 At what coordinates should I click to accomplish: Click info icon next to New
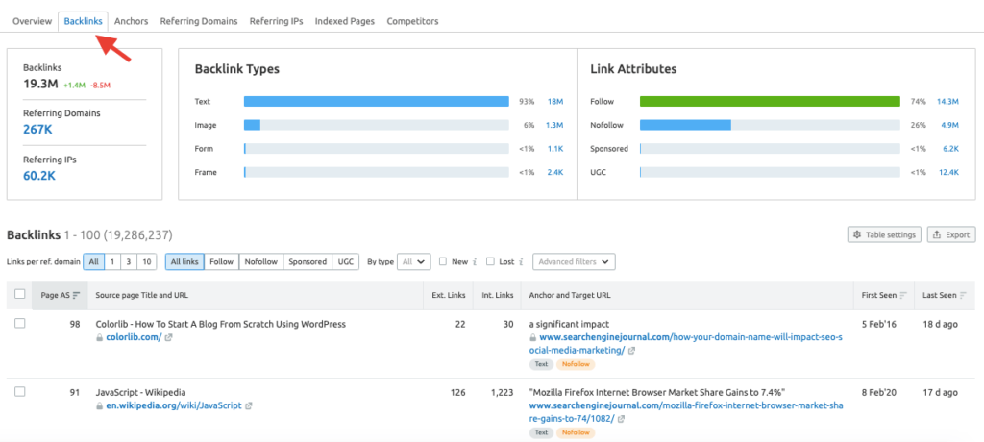click(x=475, y=261)
